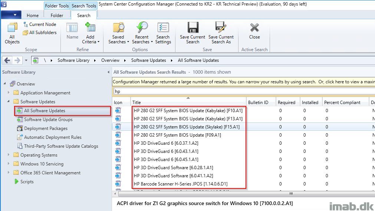Select HP 280 G2 BIOS Skylake F15.A1

(x=187, y=127)
